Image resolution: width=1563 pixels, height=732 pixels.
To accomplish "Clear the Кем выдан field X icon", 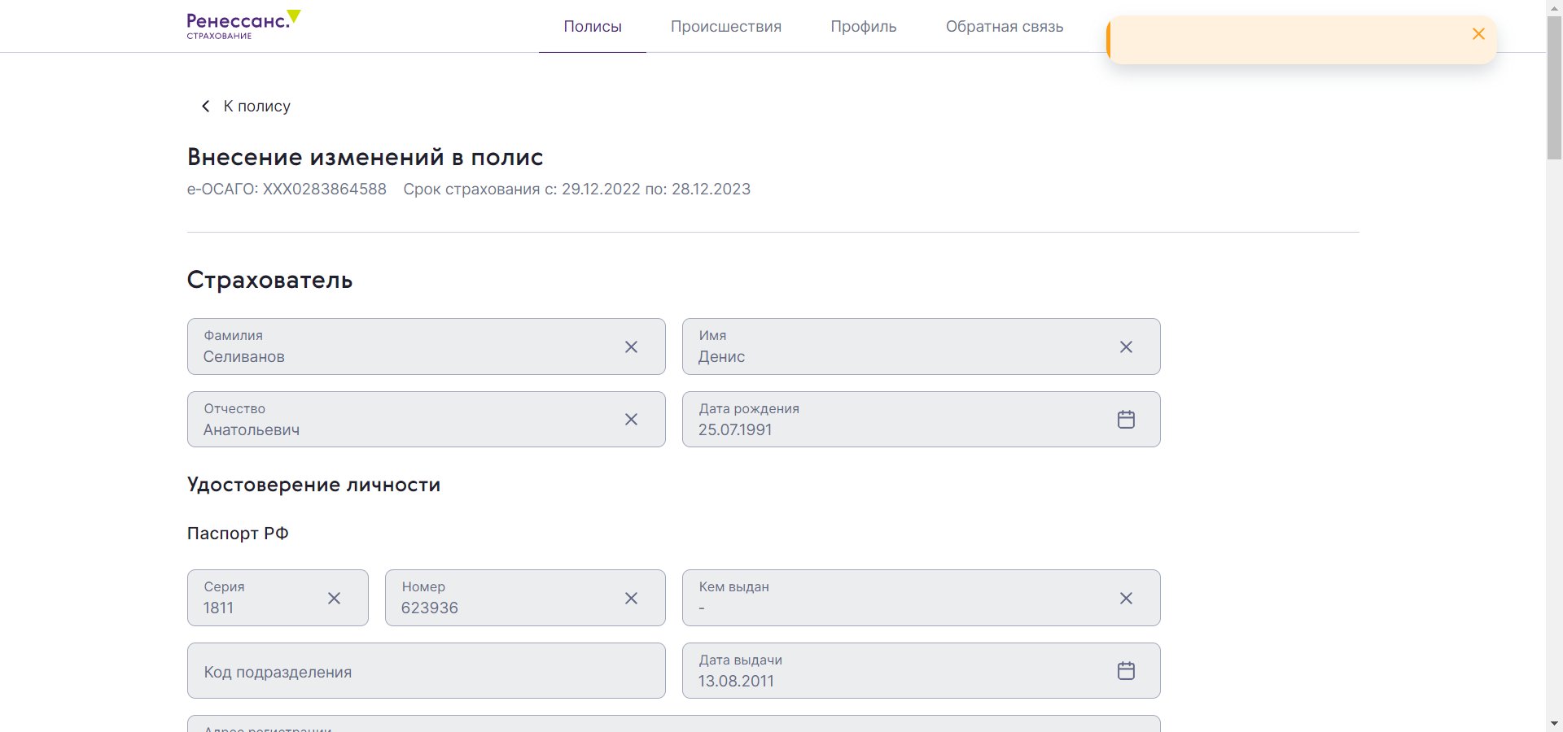I will [1126, 599].
